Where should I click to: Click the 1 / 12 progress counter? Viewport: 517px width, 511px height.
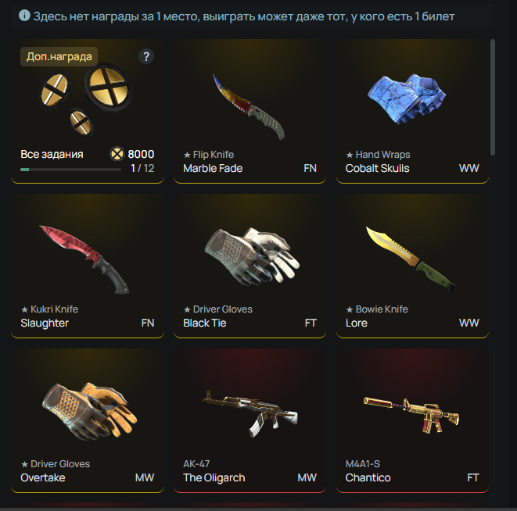click(x=142, y=168)
